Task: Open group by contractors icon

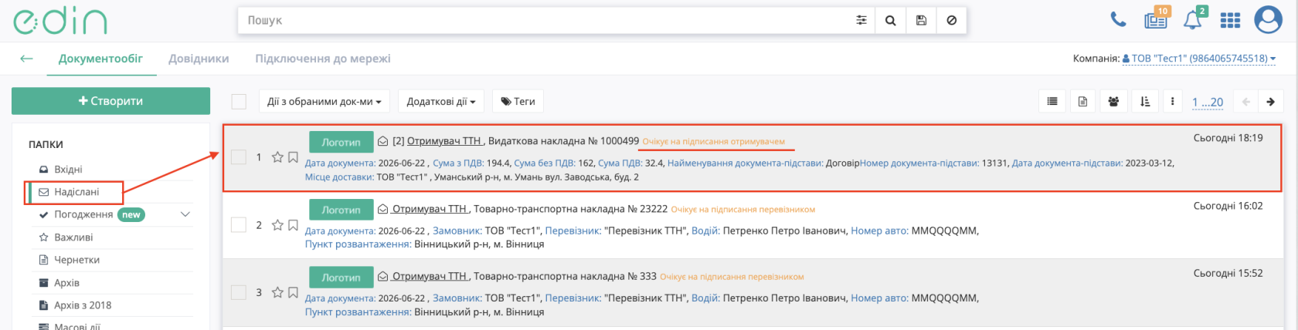Action: (x=1113, y=101)
